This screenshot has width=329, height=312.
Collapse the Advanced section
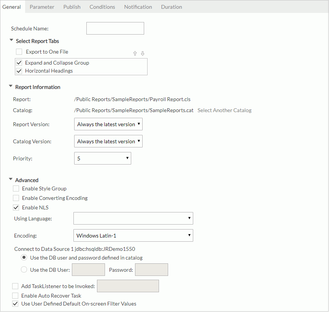[11, 180]
